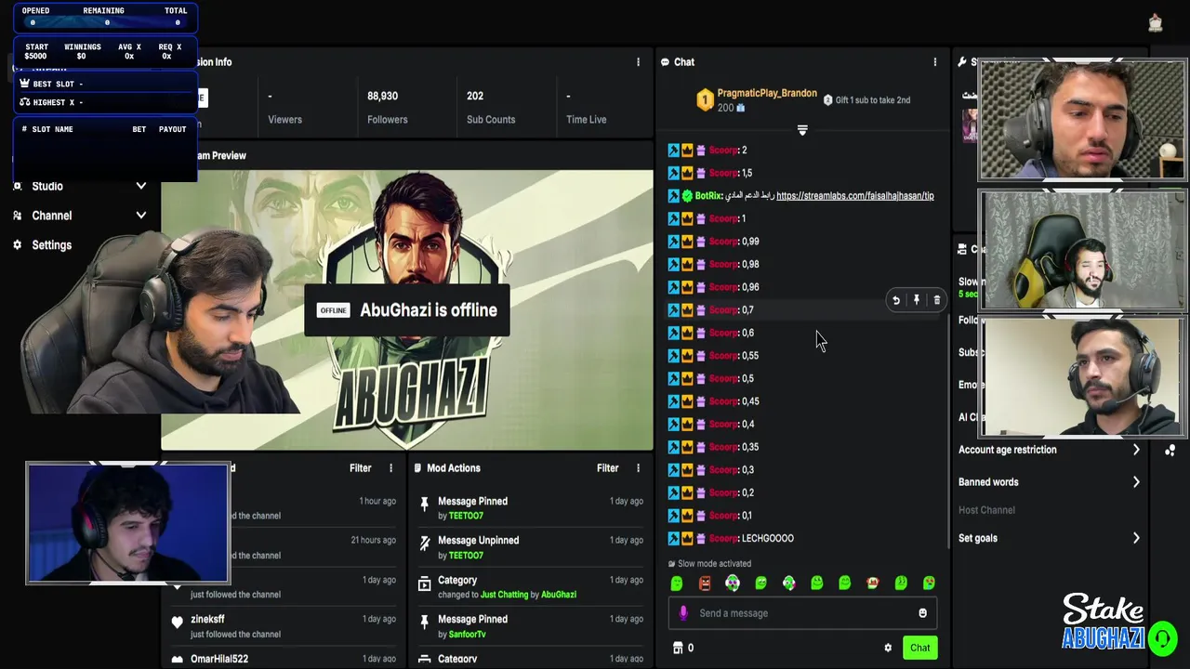Click OmarHilal522 in activity feed
Viewport: 1190px width, 669px height.
219,659
